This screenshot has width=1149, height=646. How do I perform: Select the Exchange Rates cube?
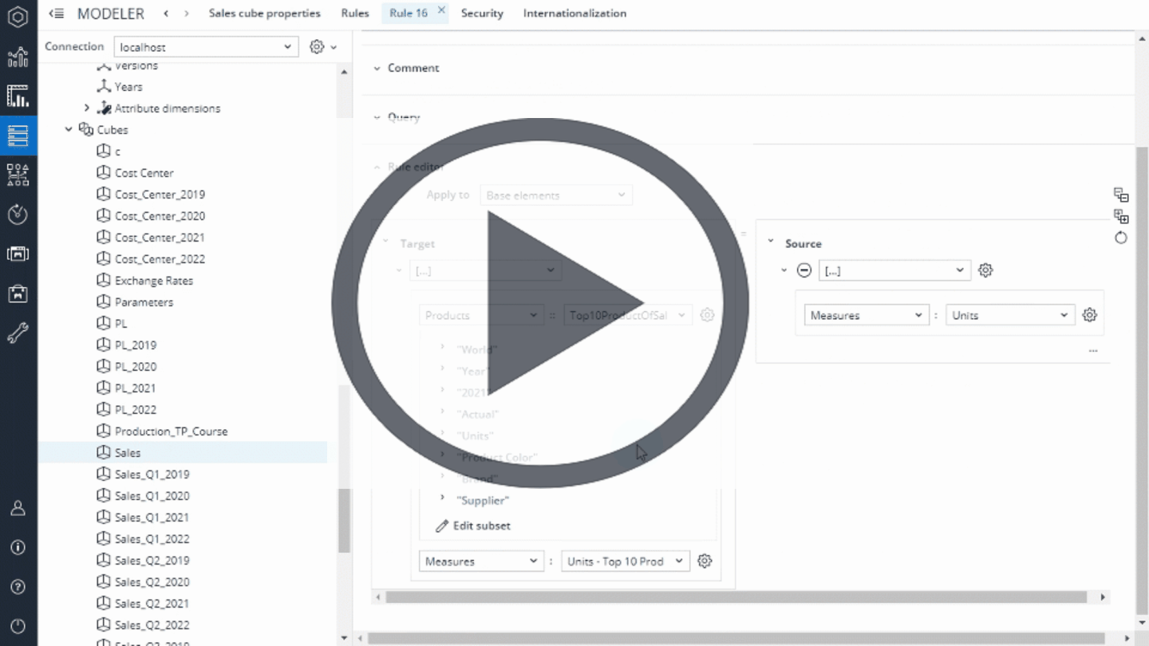[153, 280]
